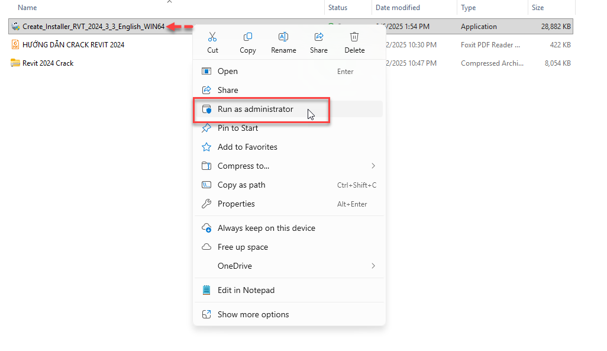Sort files by the Name column header
Viewport: 607px width, 351px height.
pyautogui.click(x=28, y=8)
